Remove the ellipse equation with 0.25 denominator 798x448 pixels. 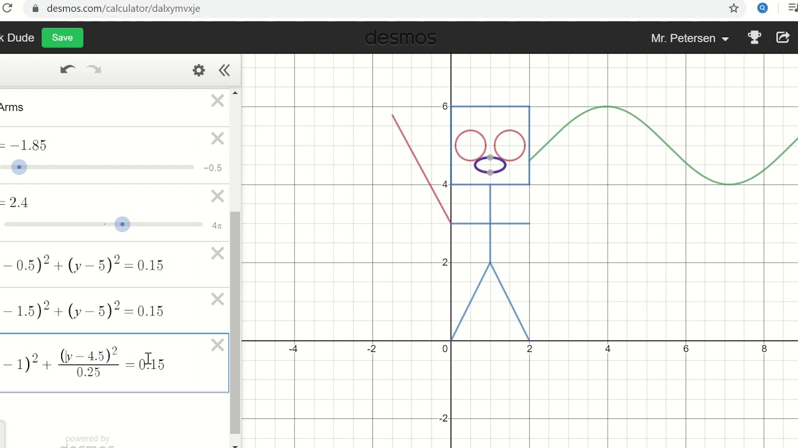click(218, 345)
